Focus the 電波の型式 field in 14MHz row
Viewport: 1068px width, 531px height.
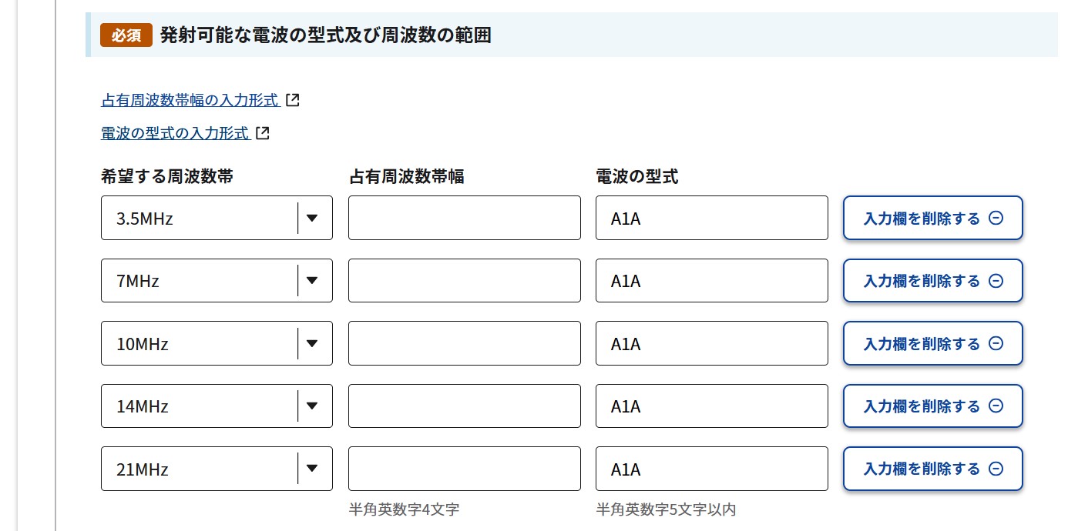click(711, 406)
